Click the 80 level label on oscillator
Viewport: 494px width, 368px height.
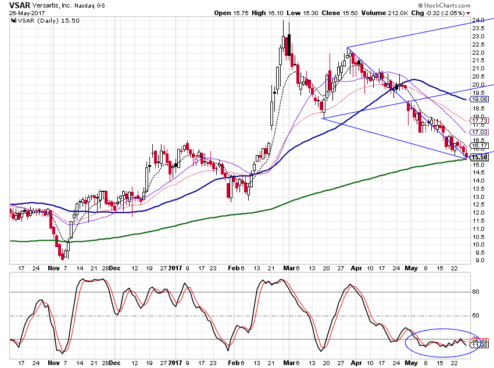point(475,292)
